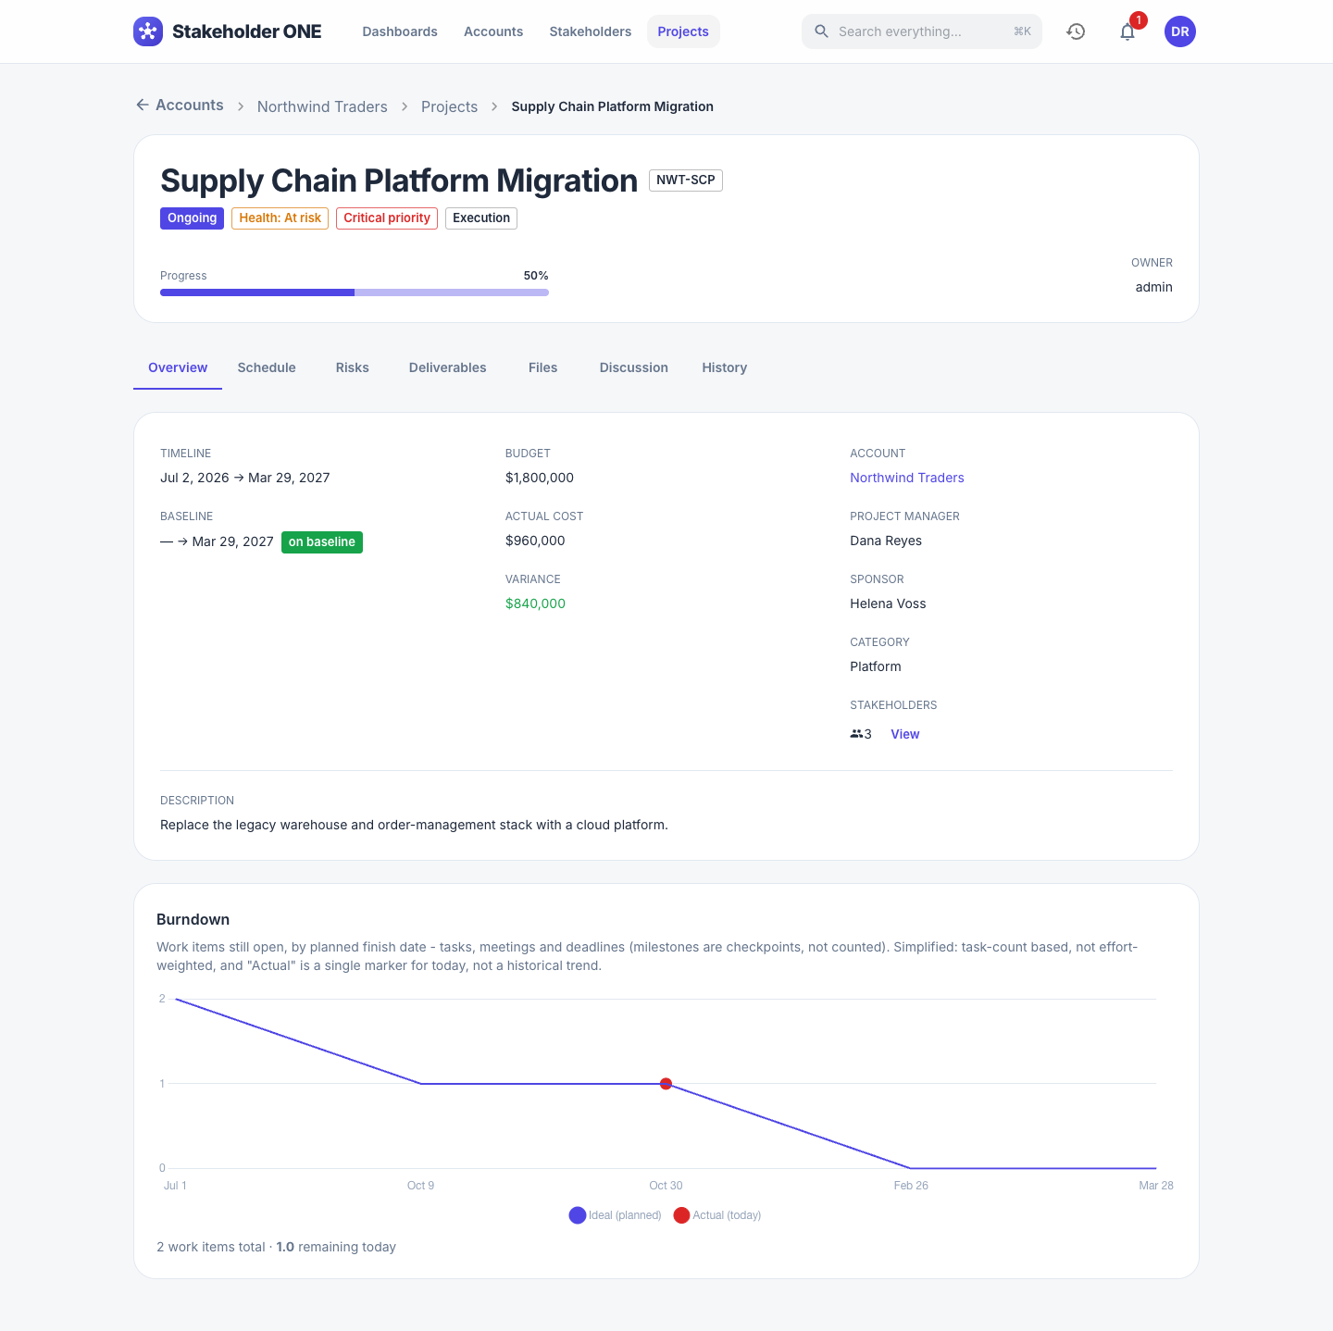The width and height of the screenshot is (1333, 1331).
Task: Switch to the Discussion tab
Action: tap(634, 367)
